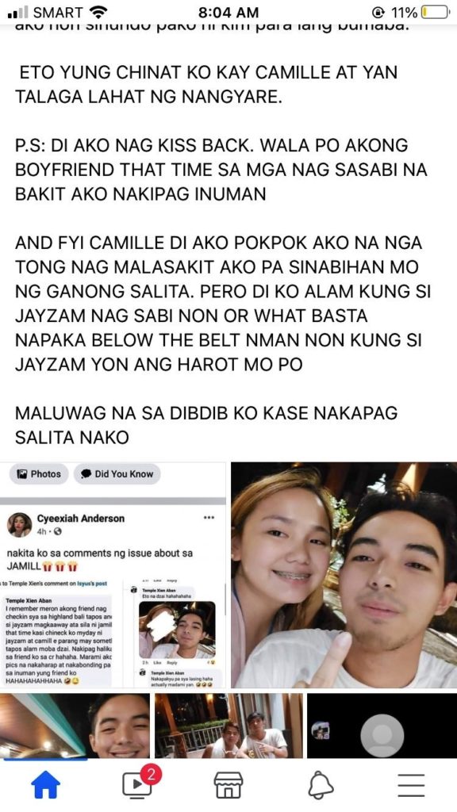This screenshot has width=457, height=812.
Task: Tap the clock time in status bar
Action: (x=228, y=12)
